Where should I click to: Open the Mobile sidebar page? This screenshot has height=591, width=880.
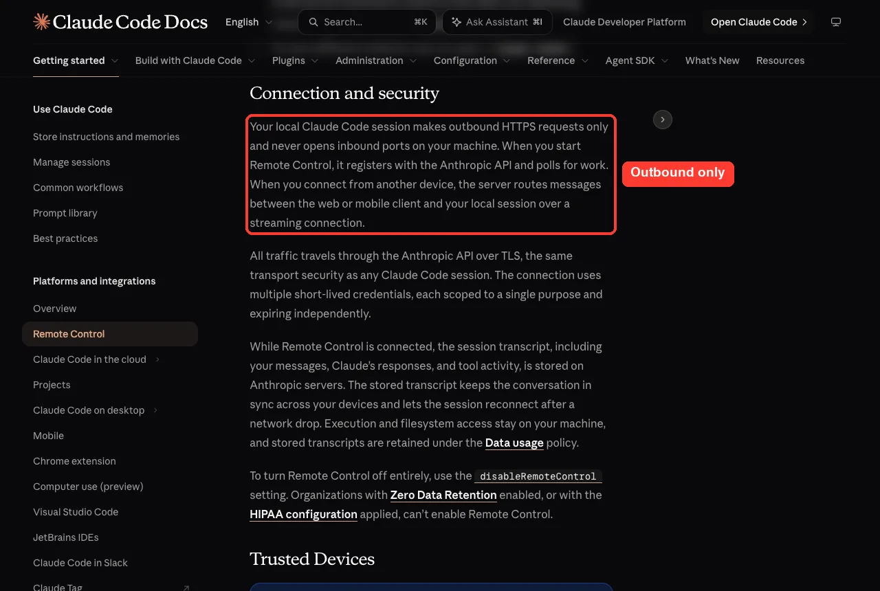tap(48, 436)
